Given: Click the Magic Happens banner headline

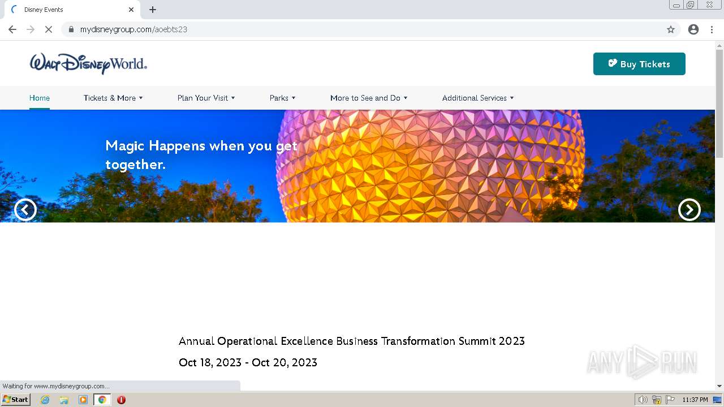Looking at the screenshot, I should tap(201, 155).
